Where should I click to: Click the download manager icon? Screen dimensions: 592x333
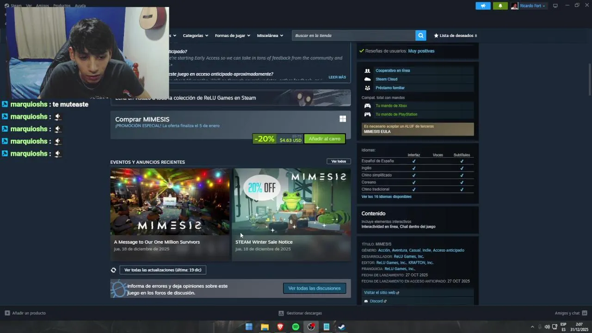pyautogui.click(x=281, y=313)
